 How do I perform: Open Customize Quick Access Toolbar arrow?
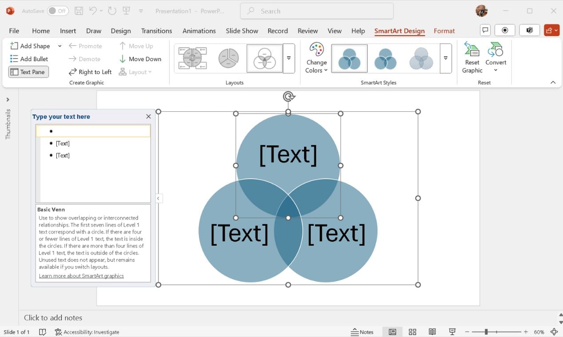tap(141, 11)
